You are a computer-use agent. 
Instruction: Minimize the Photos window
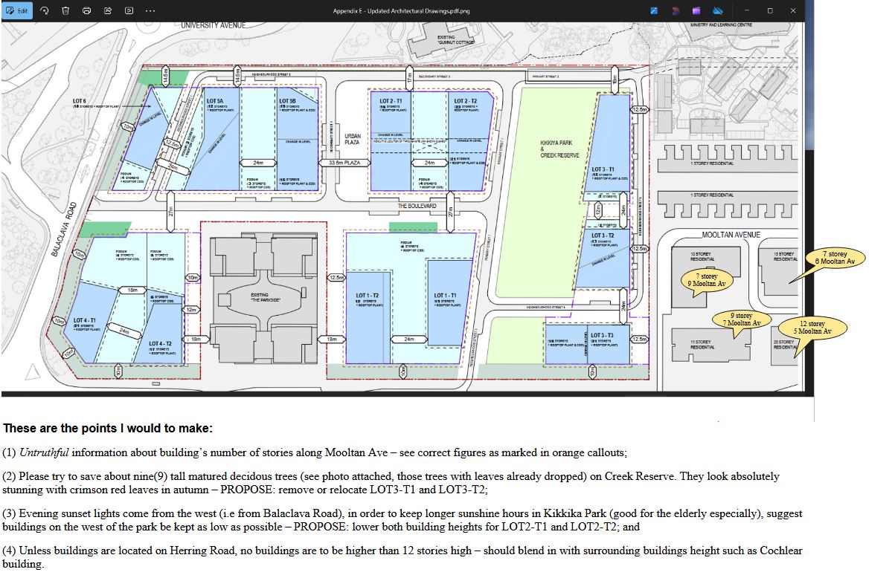click(x=747, y=10)
